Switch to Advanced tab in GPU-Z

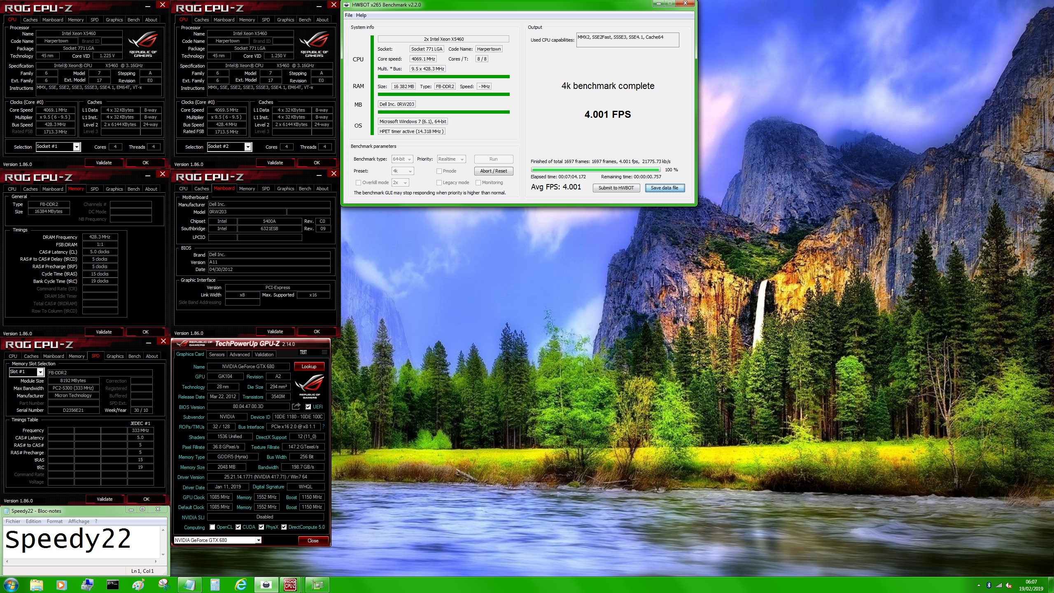[x=240, y=355]
